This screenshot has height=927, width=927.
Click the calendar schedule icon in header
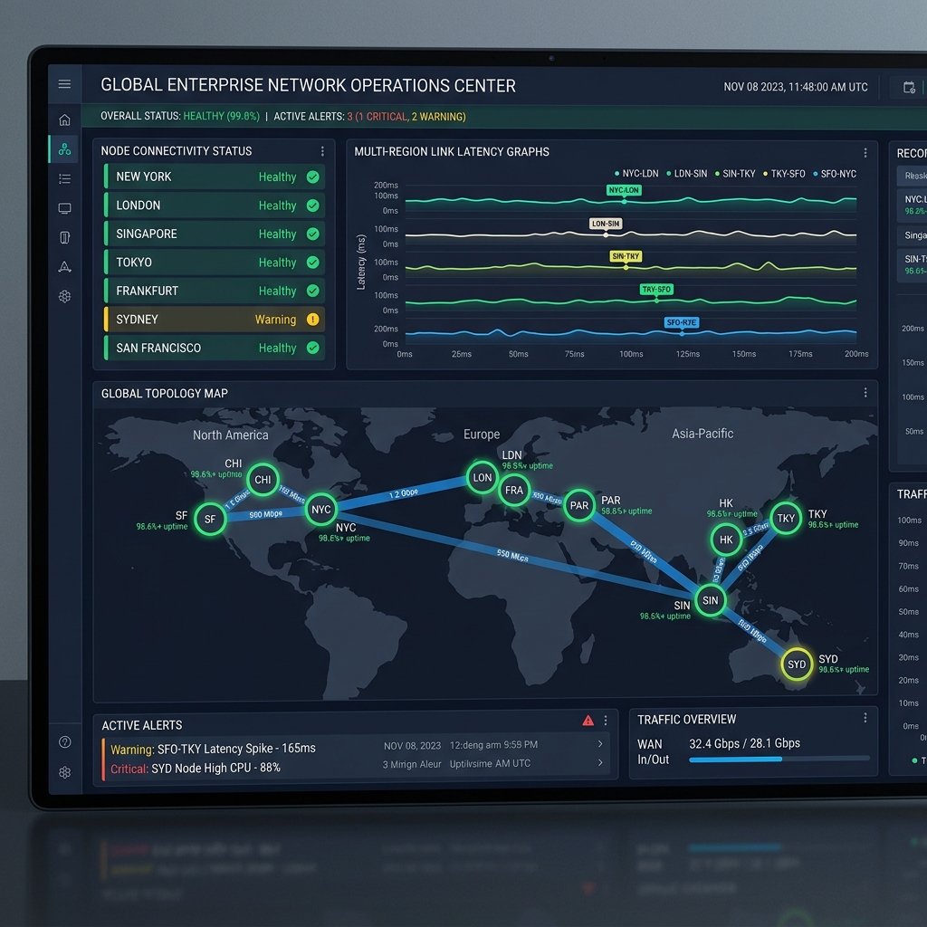[909, 88]
